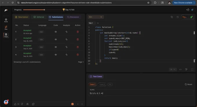Click the code brackets icon below editor
The image size is (197, 107).
(x=180, y=69)
